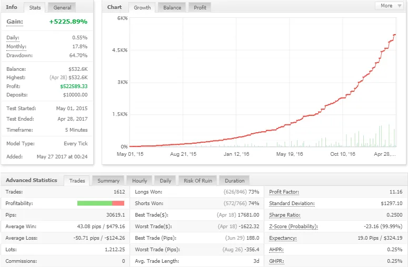The height and width of the screenshot is (267, 408).
Task: Select the Stats info tab
Action: (35, 7)
